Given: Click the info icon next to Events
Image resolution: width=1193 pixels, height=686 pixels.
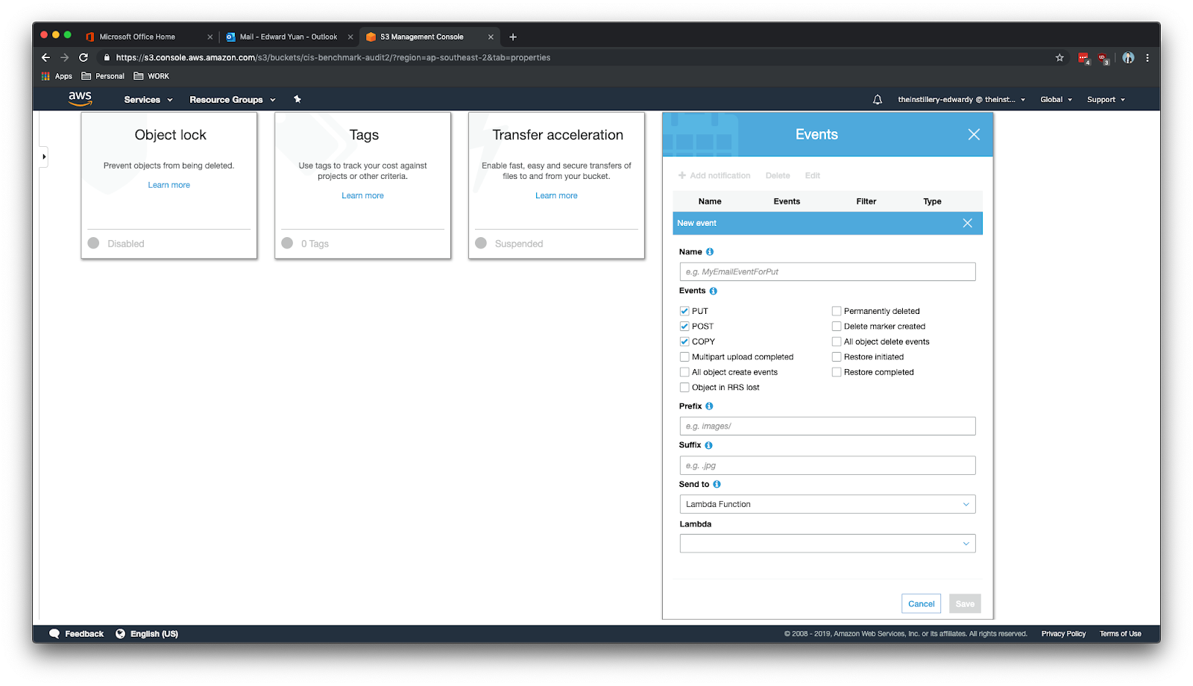Looking at the screenshot, I should pos(714,291).
